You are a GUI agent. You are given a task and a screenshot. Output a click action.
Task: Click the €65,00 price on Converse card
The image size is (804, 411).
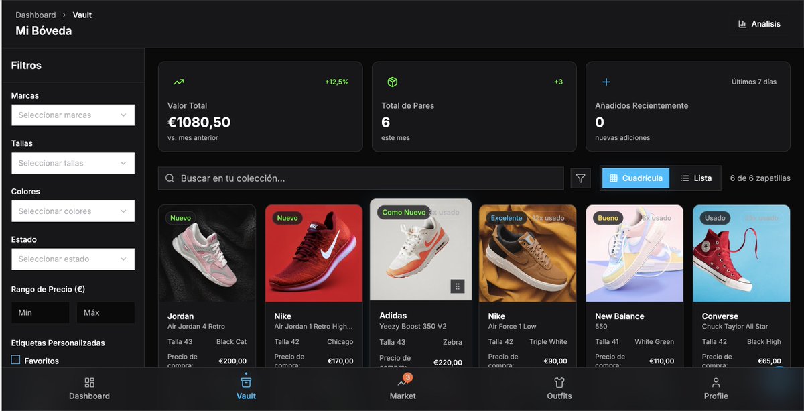click(x=769, y=361)
